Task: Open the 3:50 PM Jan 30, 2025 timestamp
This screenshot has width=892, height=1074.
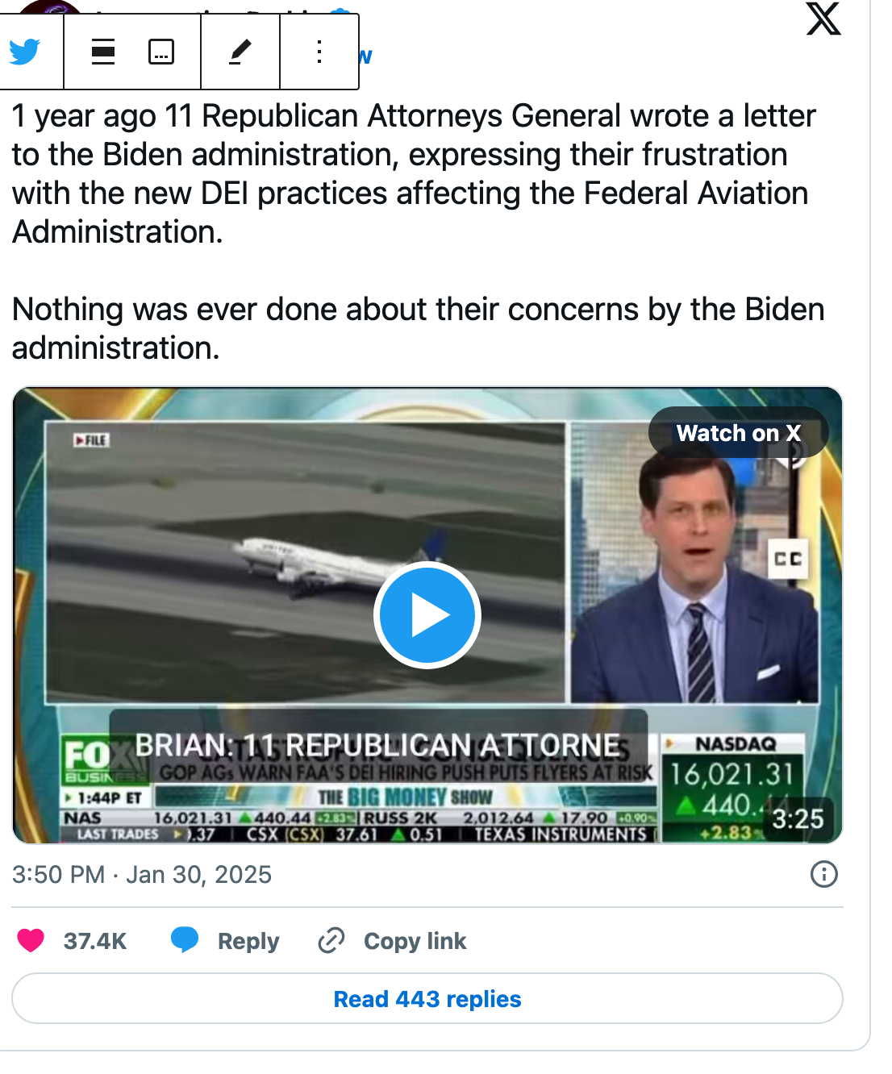Action: 142,875
